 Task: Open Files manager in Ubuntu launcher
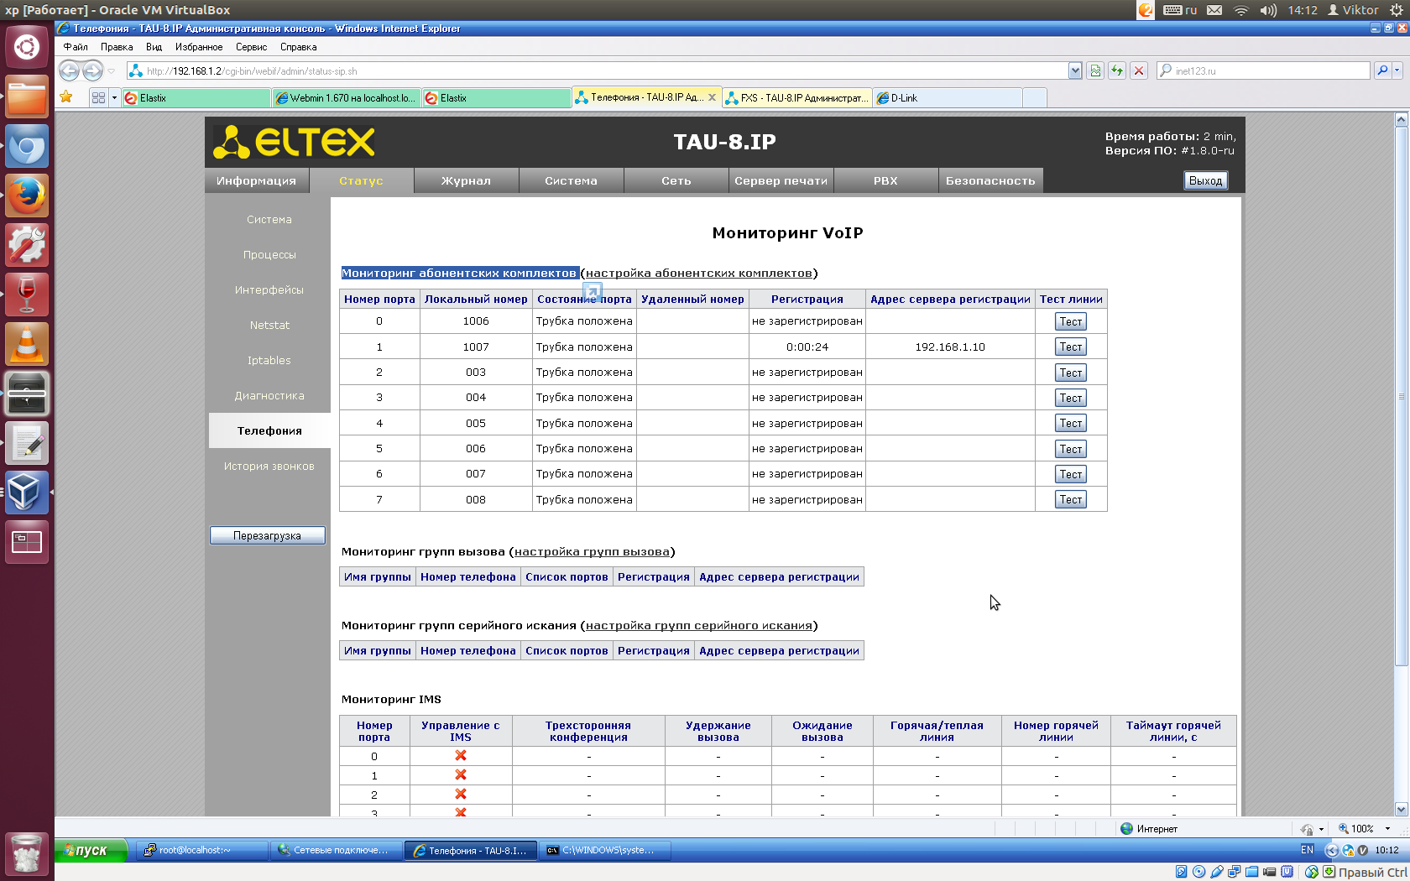pos(27,96)
